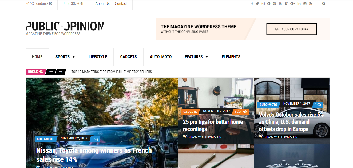Open the search magnifier icon

(324, 4)
